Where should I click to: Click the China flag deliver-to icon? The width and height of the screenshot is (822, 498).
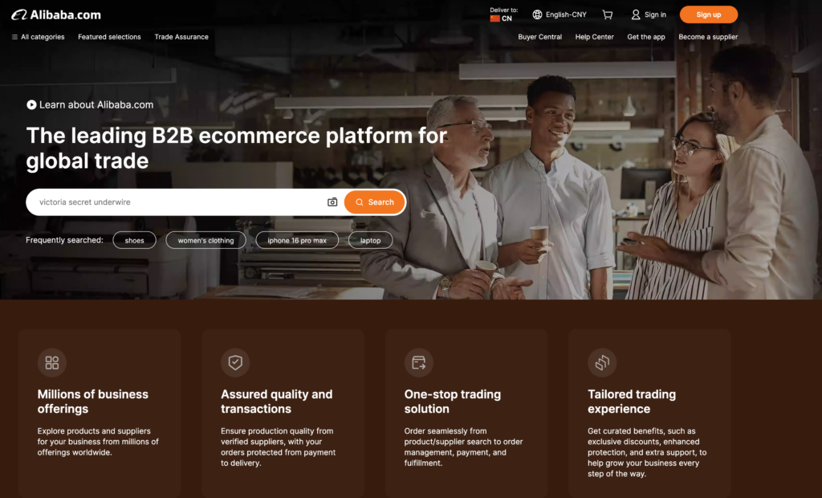click(x=494, y=18)
